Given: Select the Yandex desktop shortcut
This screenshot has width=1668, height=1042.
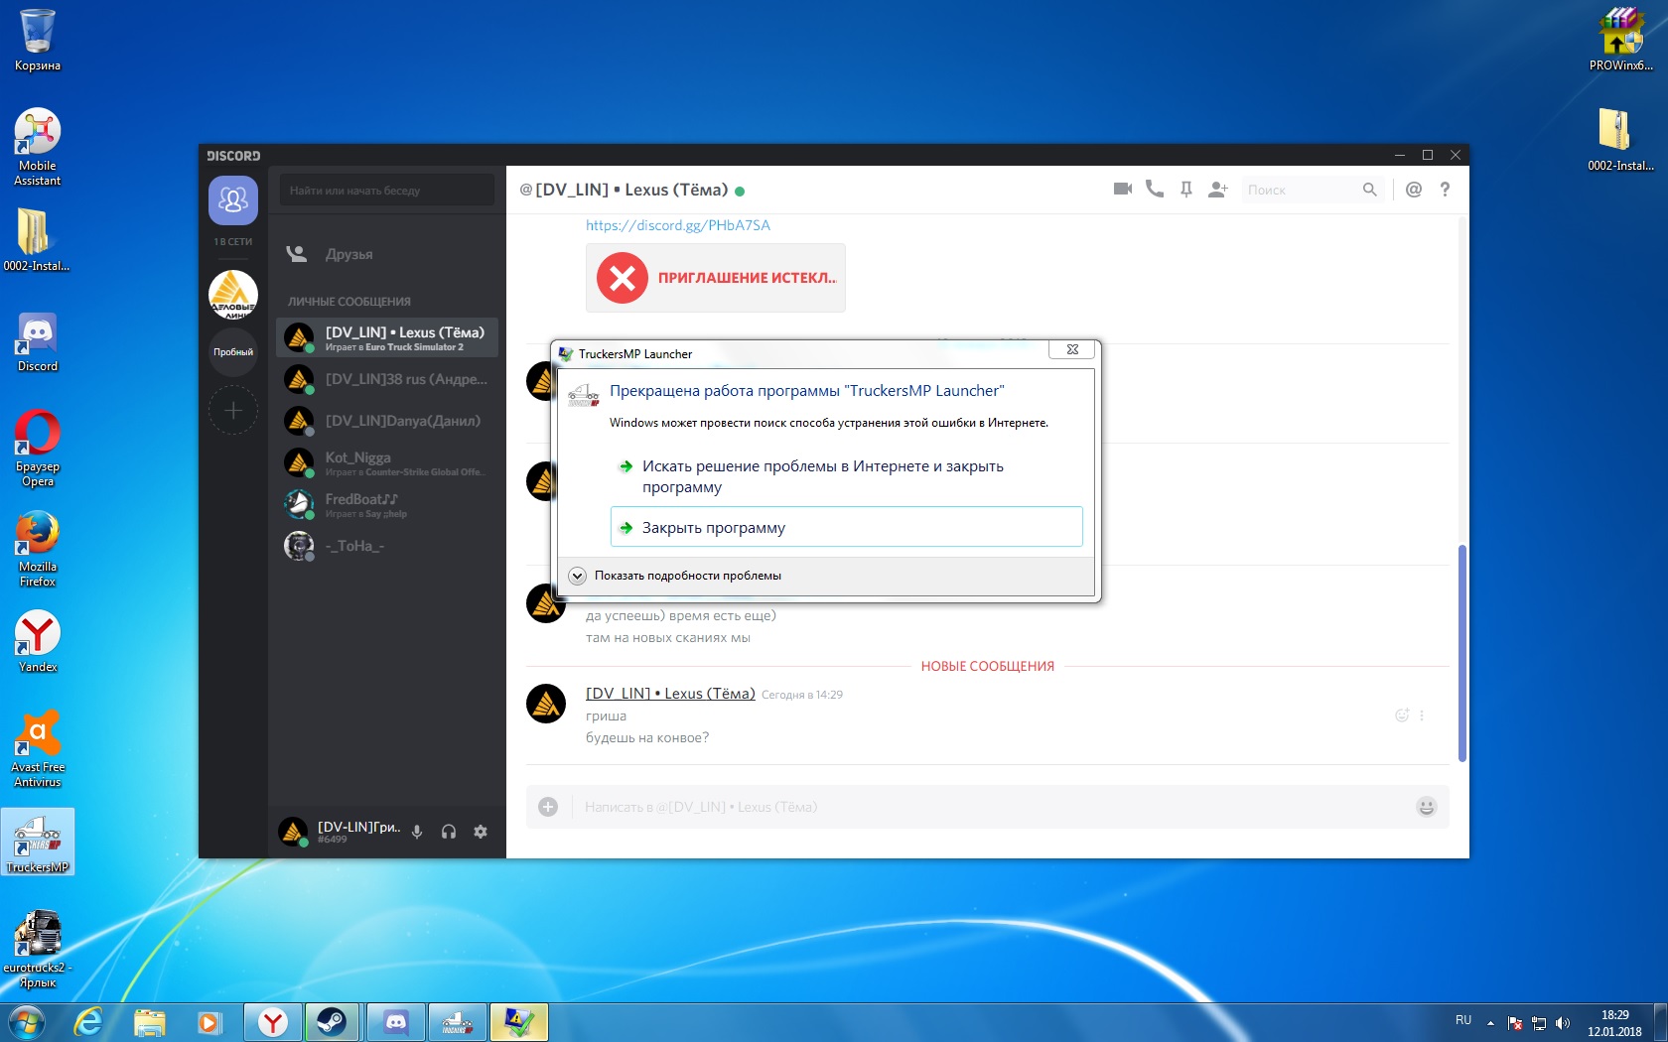Looking at the screenshot, I should (x=37, y=641).
